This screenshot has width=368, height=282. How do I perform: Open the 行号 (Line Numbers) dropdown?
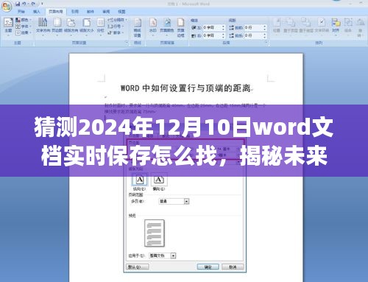[116, 26]
